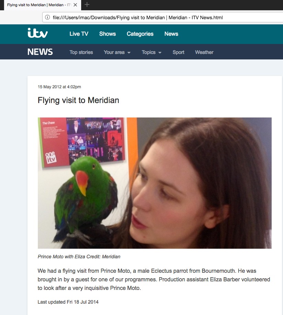Viewport: 283px width, 315px height.
Task: Click the arrow next to Your area
Action: (x=129, y=53)
